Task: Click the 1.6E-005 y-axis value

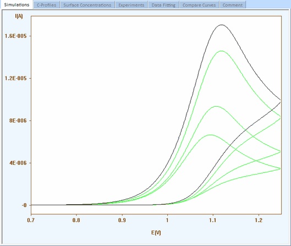Action: (15, 36)
